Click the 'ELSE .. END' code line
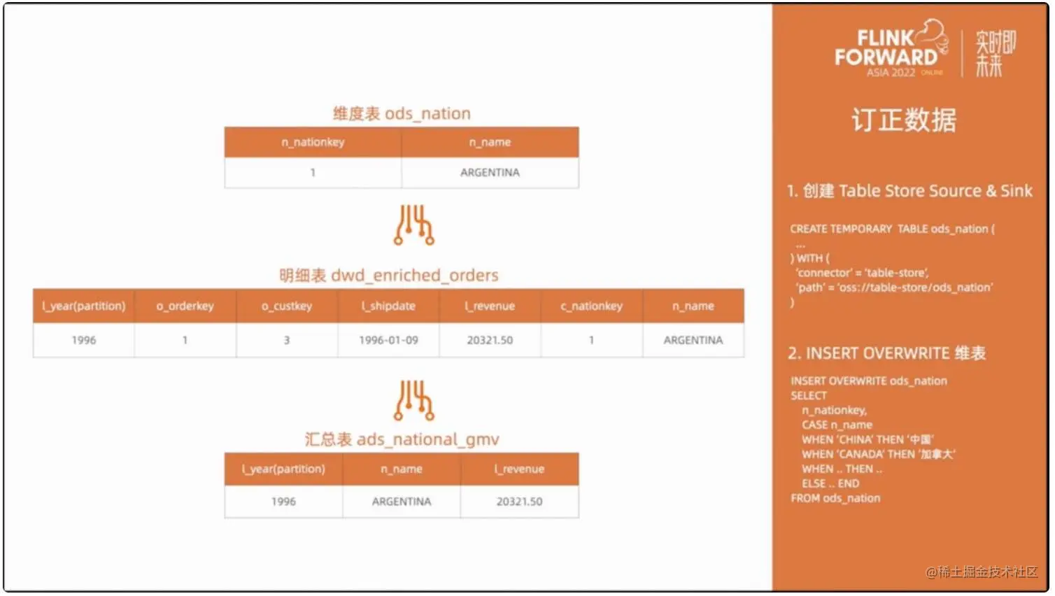Screen dimensions: 1055x596 coord(830,484)
